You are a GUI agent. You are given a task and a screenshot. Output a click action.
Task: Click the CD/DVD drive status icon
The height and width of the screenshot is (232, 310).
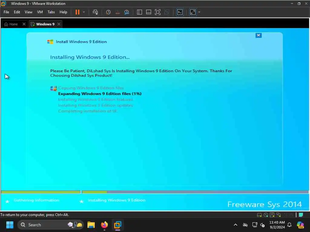coord(266,215)
